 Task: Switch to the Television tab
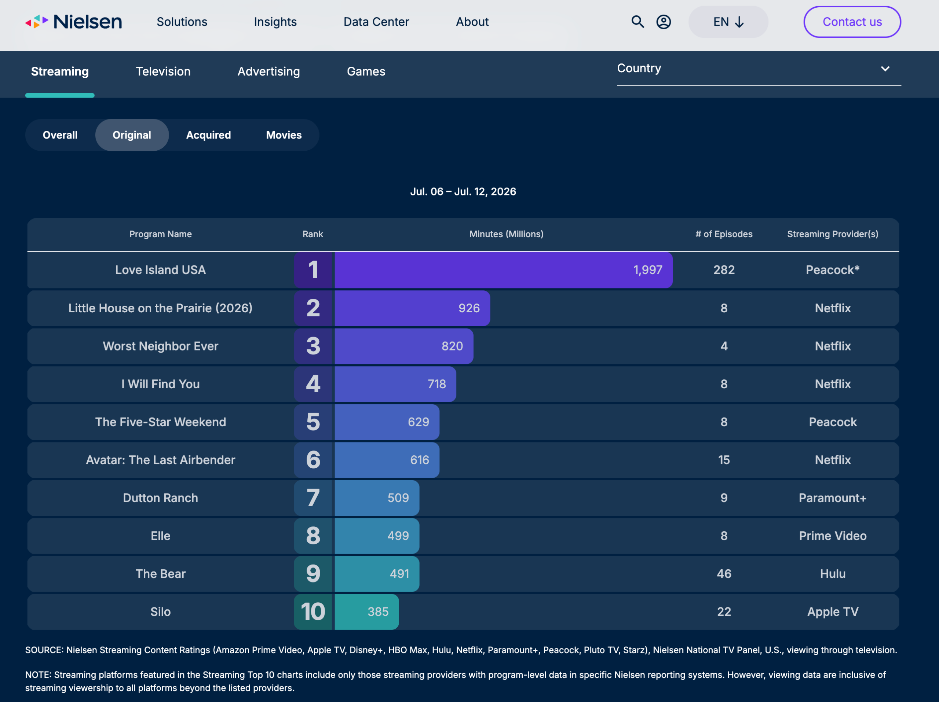[x=163, y=72]
